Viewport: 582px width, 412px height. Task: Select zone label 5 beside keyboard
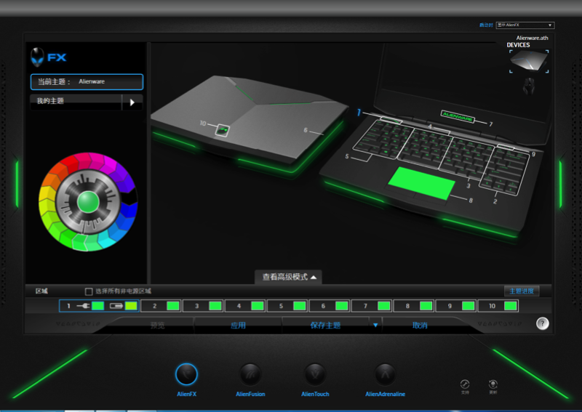[347, 156]
